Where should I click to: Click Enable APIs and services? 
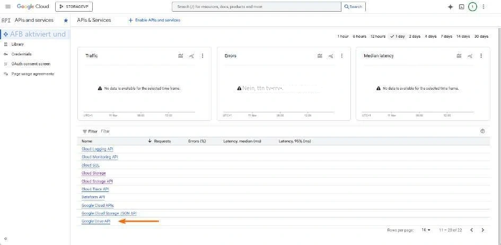coord(154,20)
